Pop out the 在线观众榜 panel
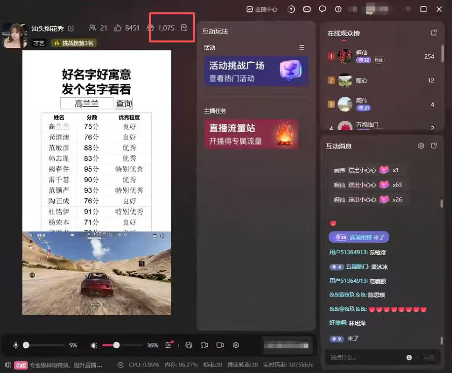This screenshot has width=452, height=373. [x=433, y=33]
